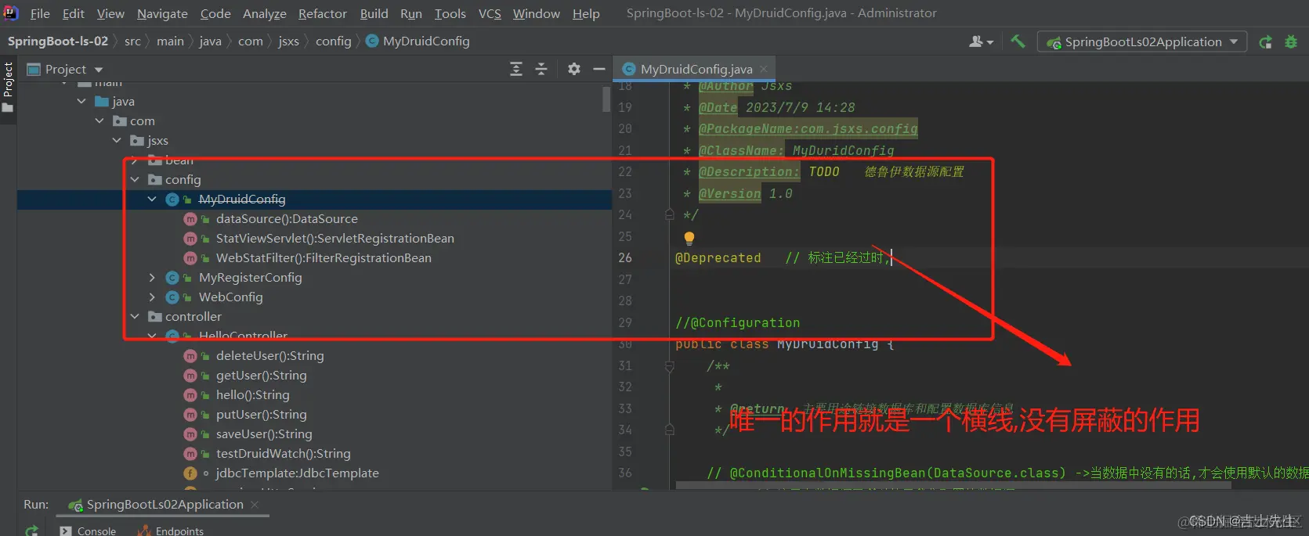Open the Code menu
The width and height of the screenshot is (1309, 536).
click(215, 13)
